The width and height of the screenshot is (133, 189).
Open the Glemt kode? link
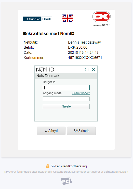coord(81,93)
